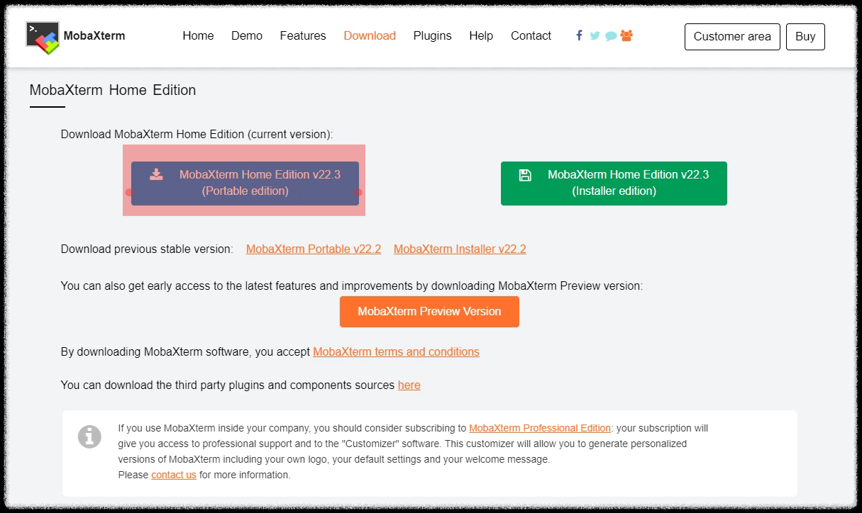Click the Buy button
The image size is (862, 513).
point(805,37)
